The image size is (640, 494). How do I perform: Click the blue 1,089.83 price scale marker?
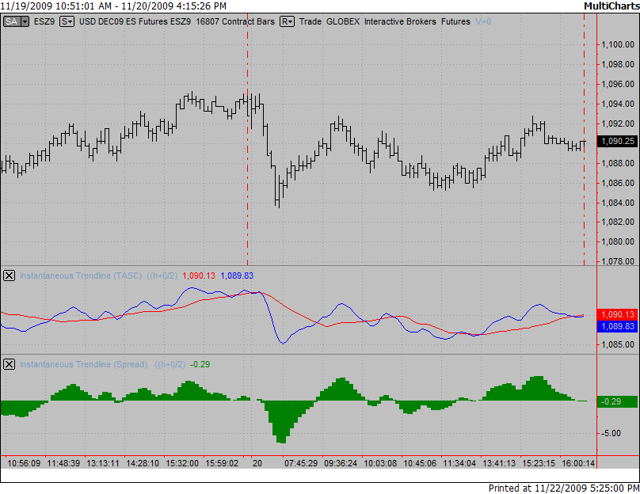(x=618, y=326)
